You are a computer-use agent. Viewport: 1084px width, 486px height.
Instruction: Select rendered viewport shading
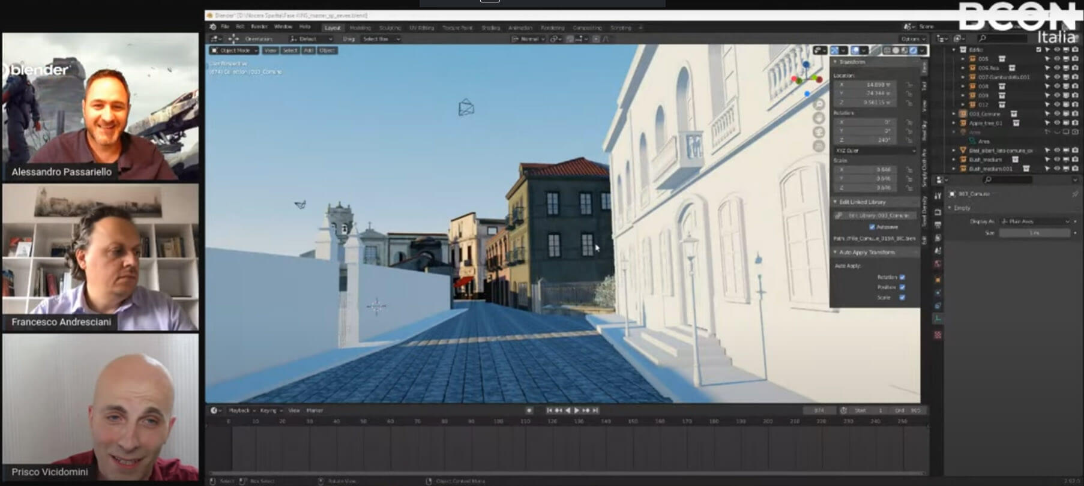(x=913, y=50)
